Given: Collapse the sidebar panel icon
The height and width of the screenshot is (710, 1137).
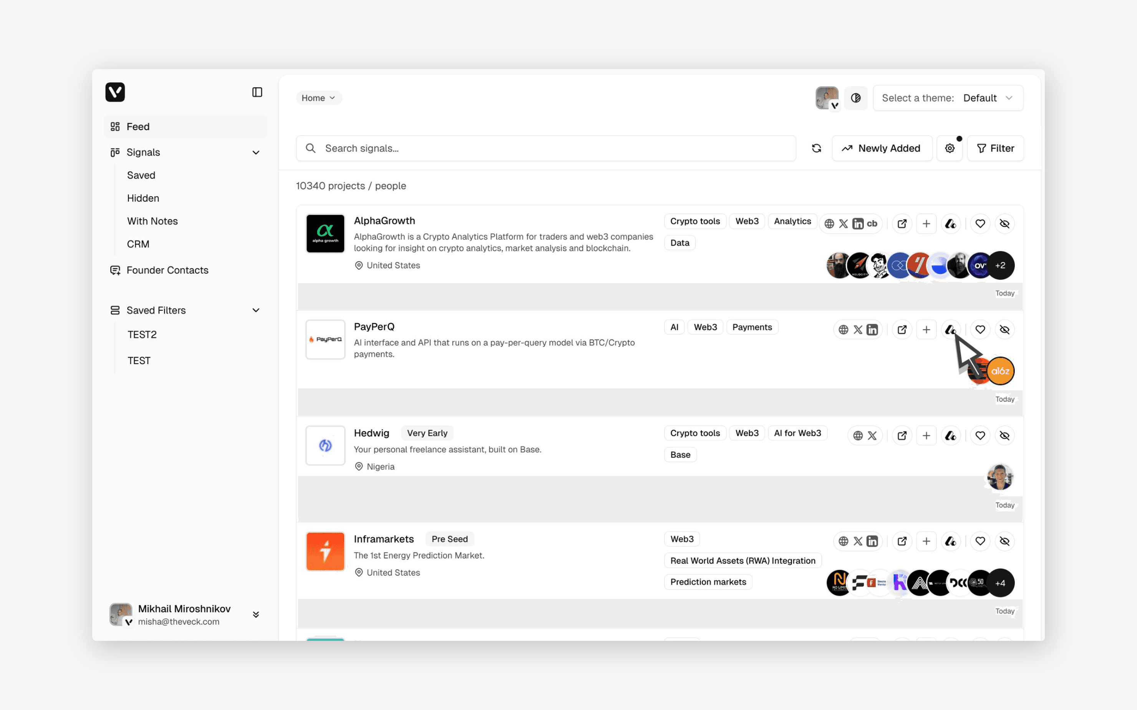Looking at the screenshot, I should [x=257, y=92].
